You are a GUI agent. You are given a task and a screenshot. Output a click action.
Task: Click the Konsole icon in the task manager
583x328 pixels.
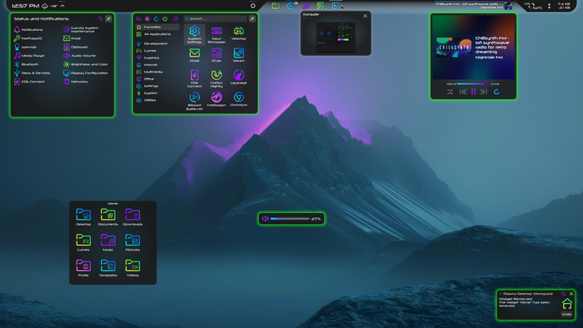coord(335,5)
